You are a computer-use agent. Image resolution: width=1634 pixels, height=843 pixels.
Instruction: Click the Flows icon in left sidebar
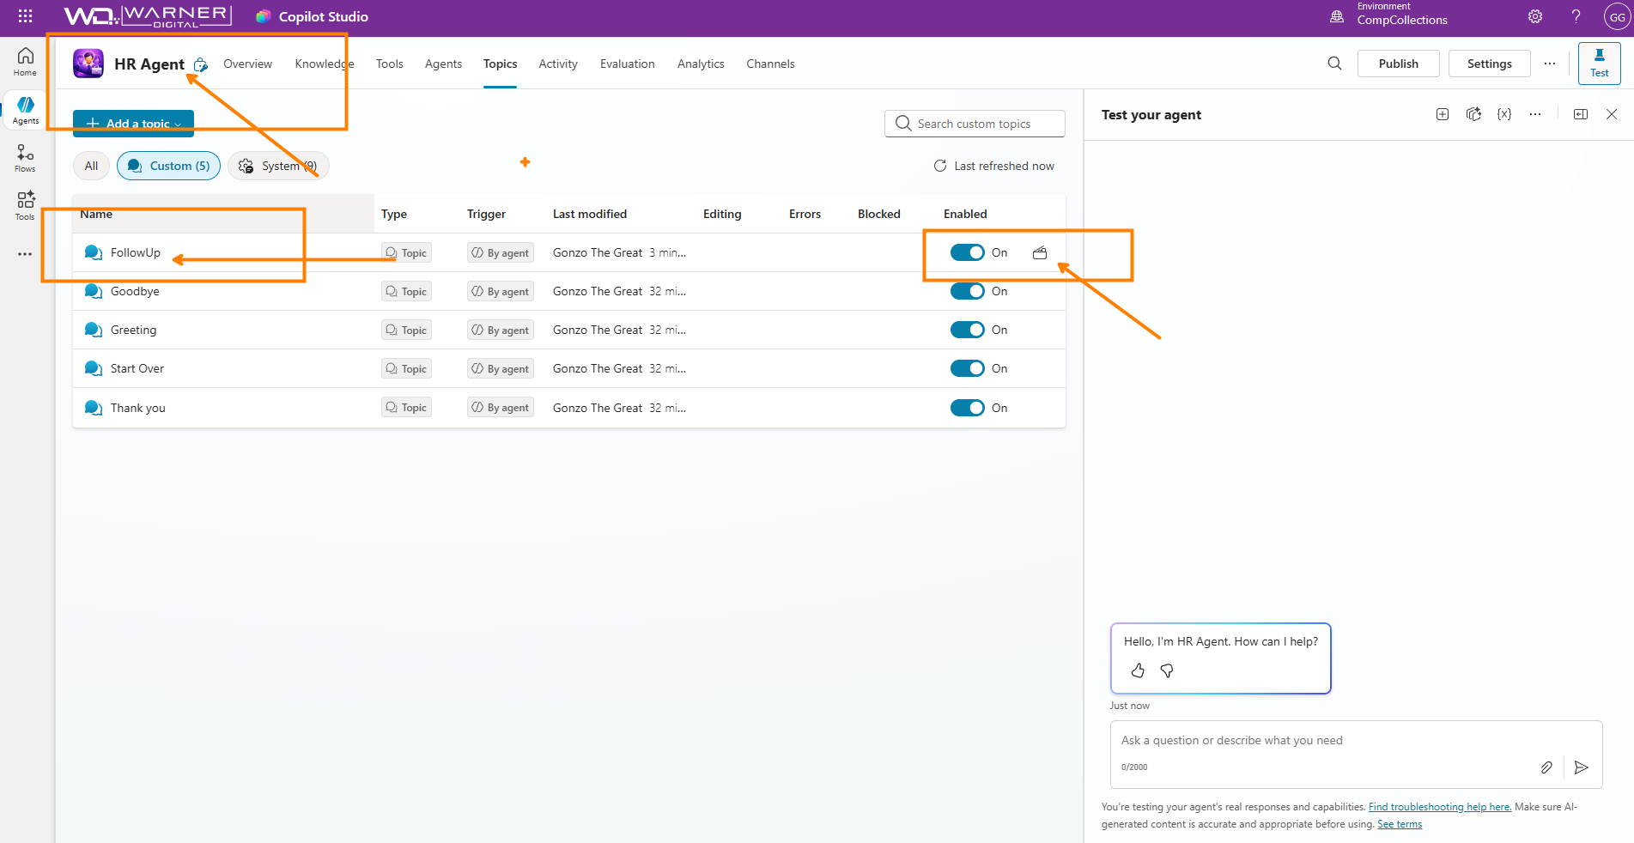pos(25,157)
